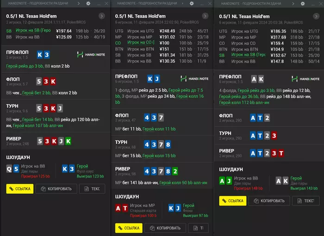This screenshot has height=236, width=324.
Task: Select 'Игрок на MP' ¥317.69 row in AK hand
Action: 269,37
